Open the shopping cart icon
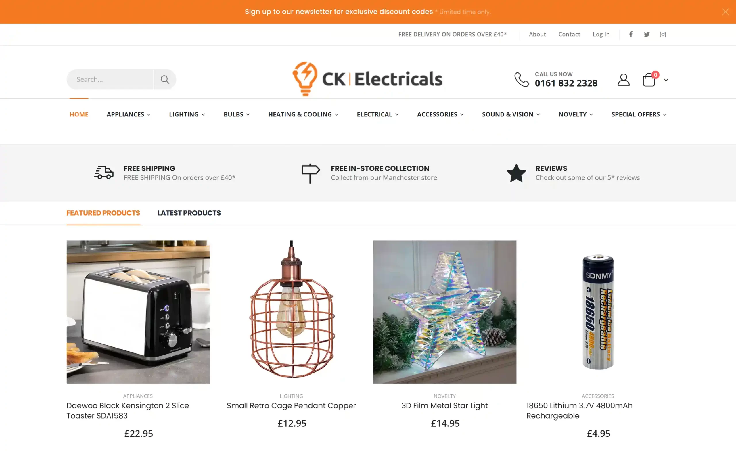The image size is (736, 456). (x=649, y=80)
